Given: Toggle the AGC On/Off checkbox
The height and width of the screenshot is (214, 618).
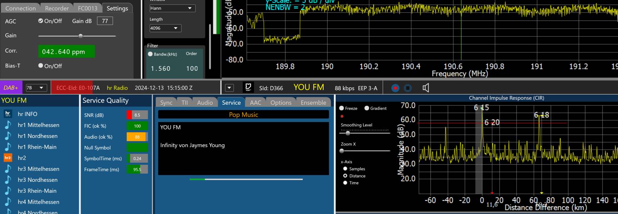Looking at the screenshot, I should pyautogui.click(x=41, y=21).
